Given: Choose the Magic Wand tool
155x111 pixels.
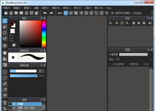Looking at the screenshot, I should click(x=5, y=84).
